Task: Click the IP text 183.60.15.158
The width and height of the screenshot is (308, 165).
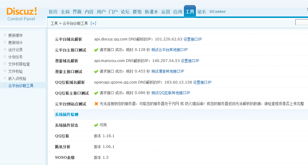Action: pyautogui.click(x=178, y=82)
